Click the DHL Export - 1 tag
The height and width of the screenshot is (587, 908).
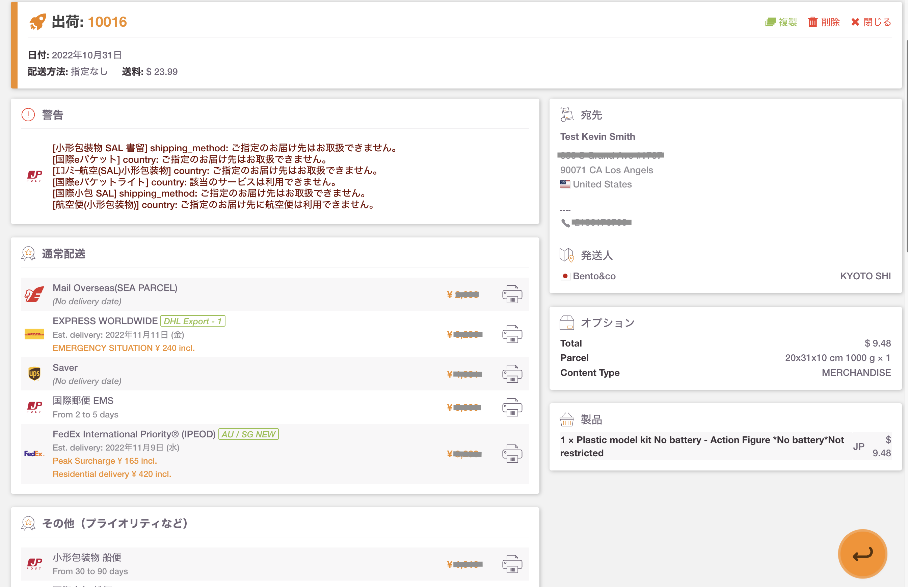193,321
